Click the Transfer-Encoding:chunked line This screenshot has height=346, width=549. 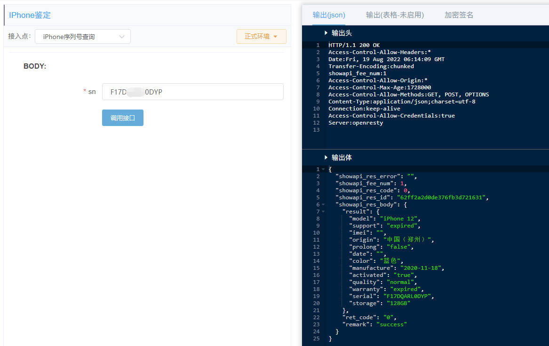tap(371, 66)
